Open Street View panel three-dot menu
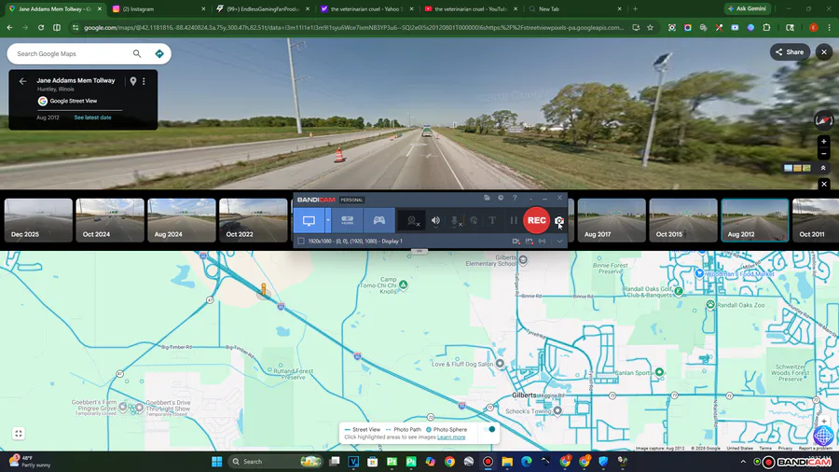 click(144, 81)
